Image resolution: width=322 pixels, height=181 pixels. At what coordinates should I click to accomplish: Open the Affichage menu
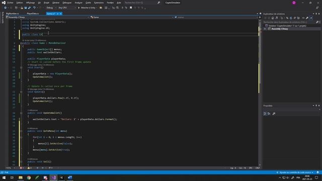pos(30,3)
